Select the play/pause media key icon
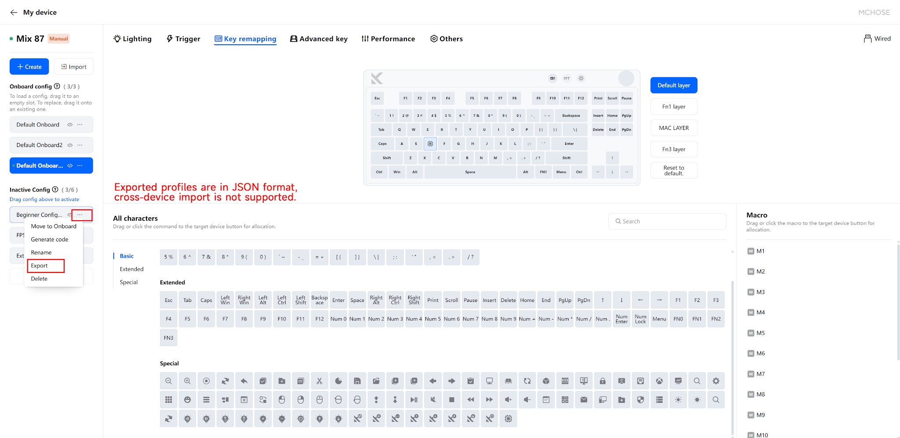 click(x=414, y=400)
